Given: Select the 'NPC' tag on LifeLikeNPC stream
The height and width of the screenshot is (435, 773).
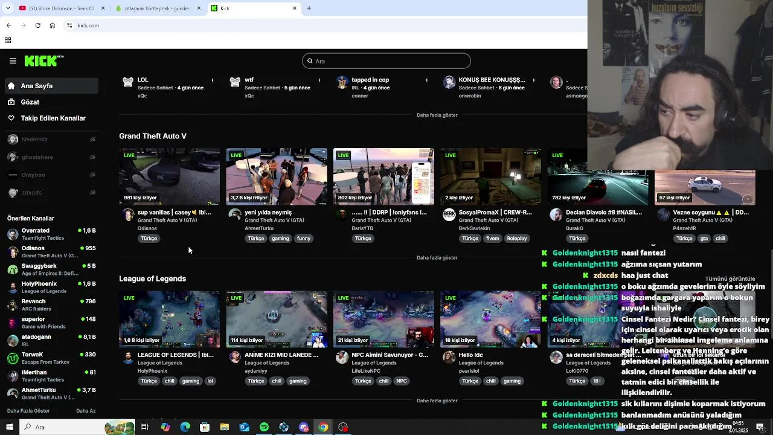Looking at the screenshot, I should coord(402,381).
